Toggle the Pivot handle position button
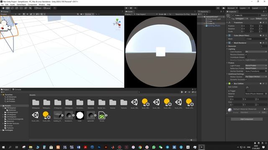This screenshot has width=268, height=150. point(38,8)
